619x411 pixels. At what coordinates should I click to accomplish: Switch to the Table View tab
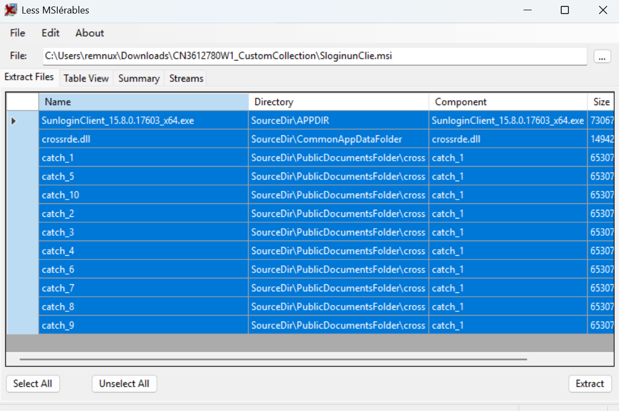pos(86,78)
